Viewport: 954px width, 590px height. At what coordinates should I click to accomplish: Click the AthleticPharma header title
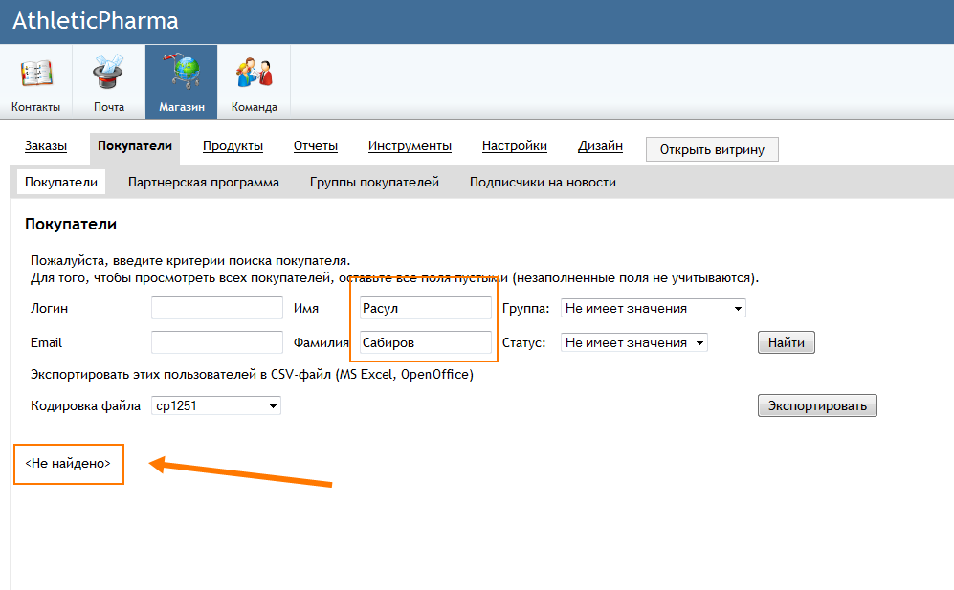tap(95, 21)
